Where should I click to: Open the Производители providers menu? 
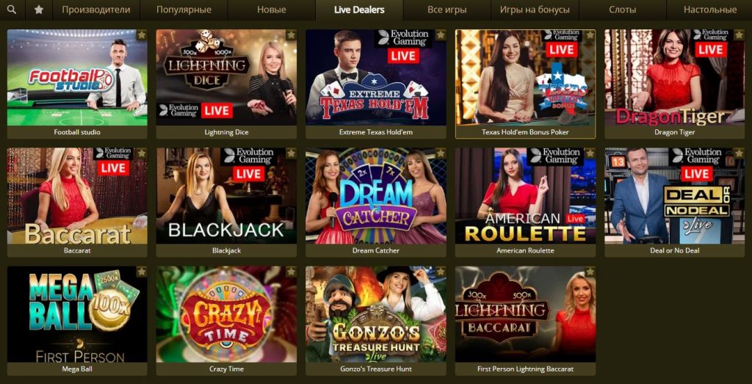click(96, 10)
